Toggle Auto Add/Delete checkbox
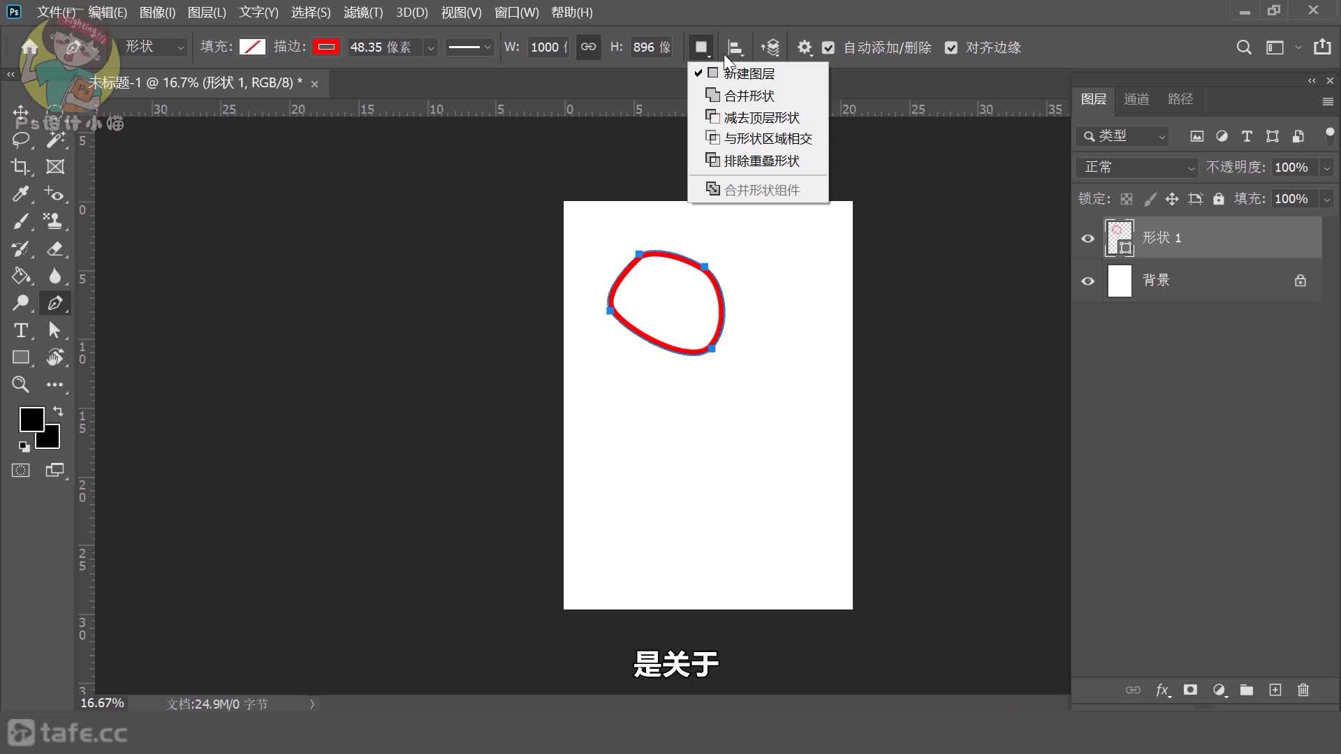The width and height of the screenshot is (1341, 754). (828, 47)
